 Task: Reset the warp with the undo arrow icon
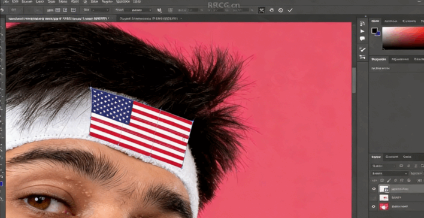(271, 10)
